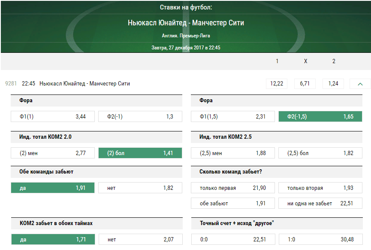Choose КОМ2 both halves 'нет' 2,07
Image resolution: width=371 pixels, height=250 pixels.
[x=141, y=239]
